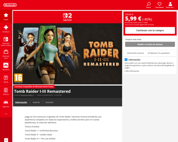Open the Lista deseos heart icon
178x142 pixels.
point(159,4)
